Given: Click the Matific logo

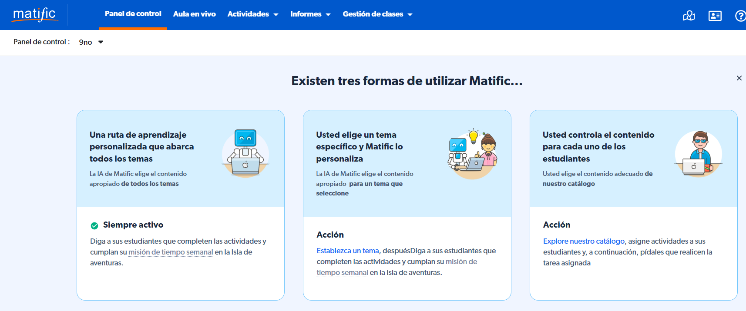Looking at the screenshot, I should 35,15.
